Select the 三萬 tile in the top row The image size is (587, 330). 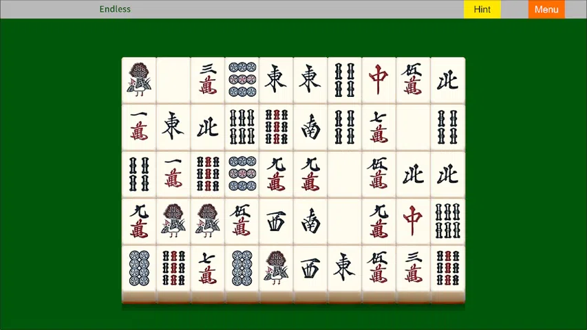[x=208, y=80]
